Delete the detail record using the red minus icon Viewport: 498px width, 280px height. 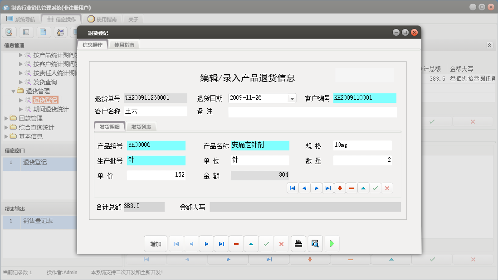[x=352, y=188]
